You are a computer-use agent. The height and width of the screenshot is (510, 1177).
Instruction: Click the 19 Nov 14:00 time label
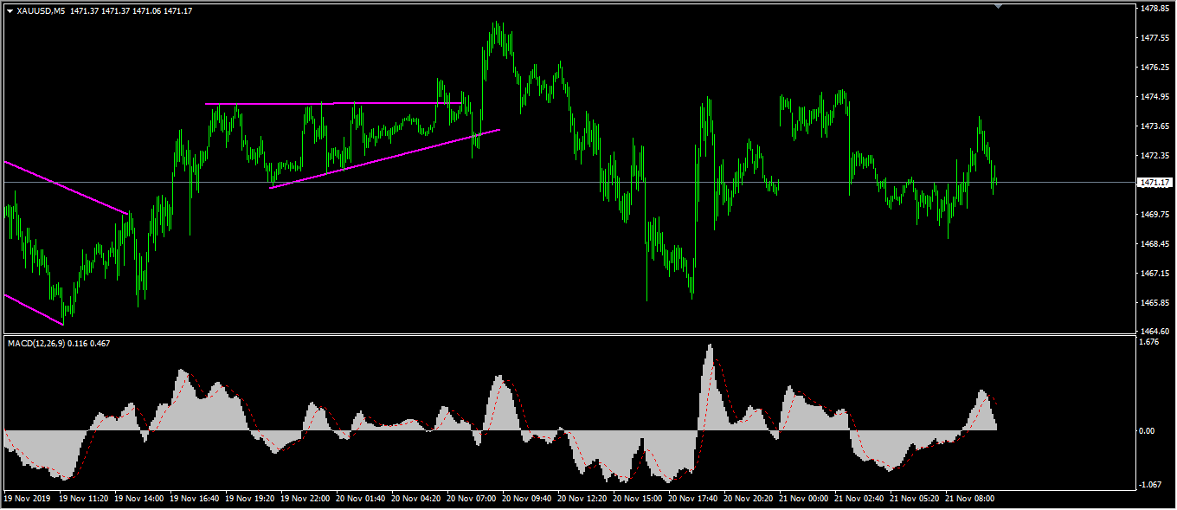pyautogui.click(x=139, y=499)
